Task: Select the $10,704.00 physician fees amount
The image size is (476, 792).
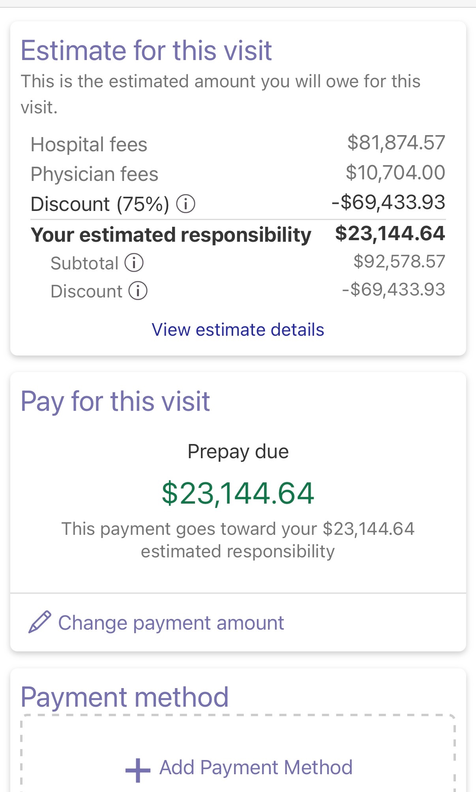Action: (395, 173)
